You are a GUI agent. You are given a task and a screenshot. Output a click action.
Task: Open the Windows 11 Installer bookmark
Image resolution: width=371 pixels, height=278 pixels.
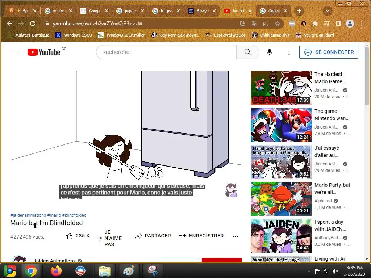tap(122, 35)
